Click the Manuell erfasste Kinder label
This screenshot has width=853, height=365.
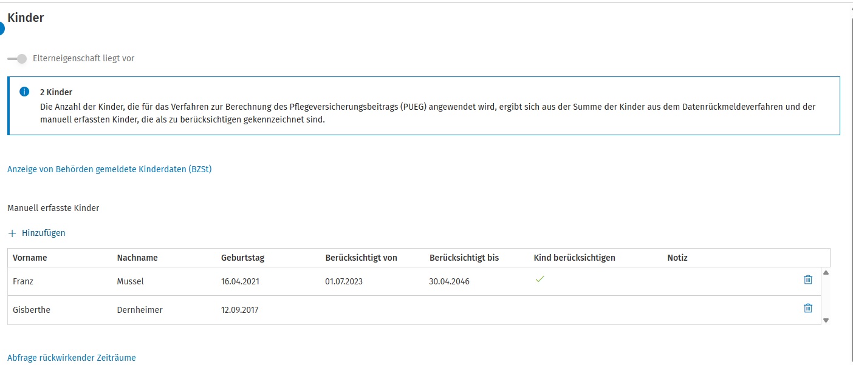tap(53, 208)
